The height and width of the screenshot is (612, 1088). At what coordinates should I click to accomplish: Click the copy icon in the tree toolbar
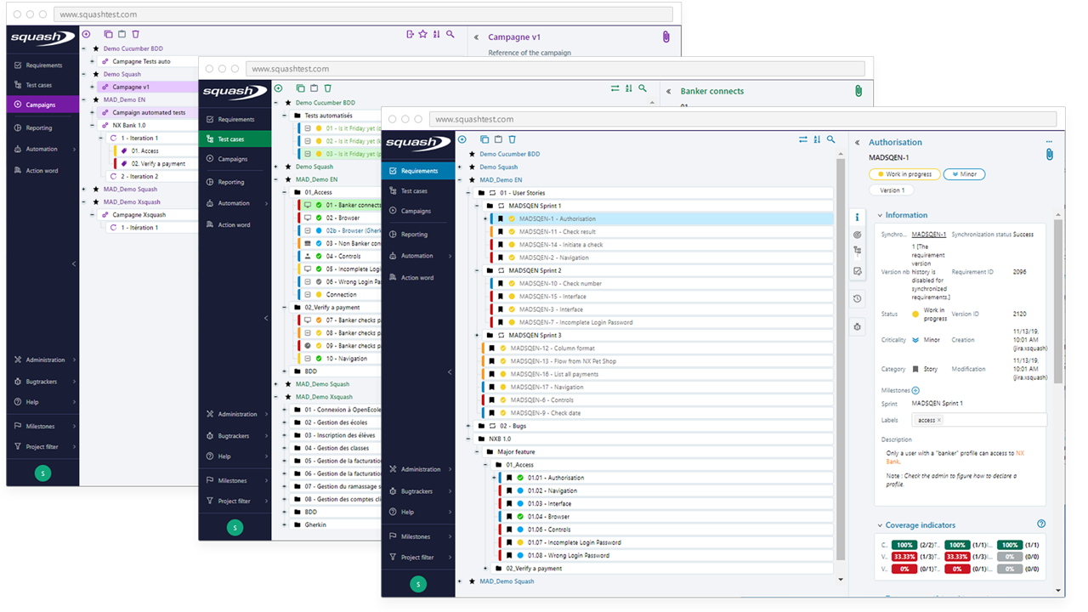(x=484, y=139)
